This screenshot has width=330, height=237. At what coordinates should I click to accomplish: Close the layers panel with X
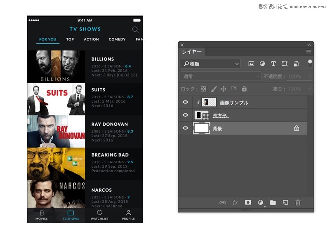pyautogui.click(x=182, y=45)
